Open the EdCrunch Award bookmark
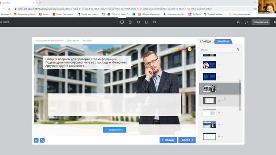276x155 pixels. pos(119,14)
